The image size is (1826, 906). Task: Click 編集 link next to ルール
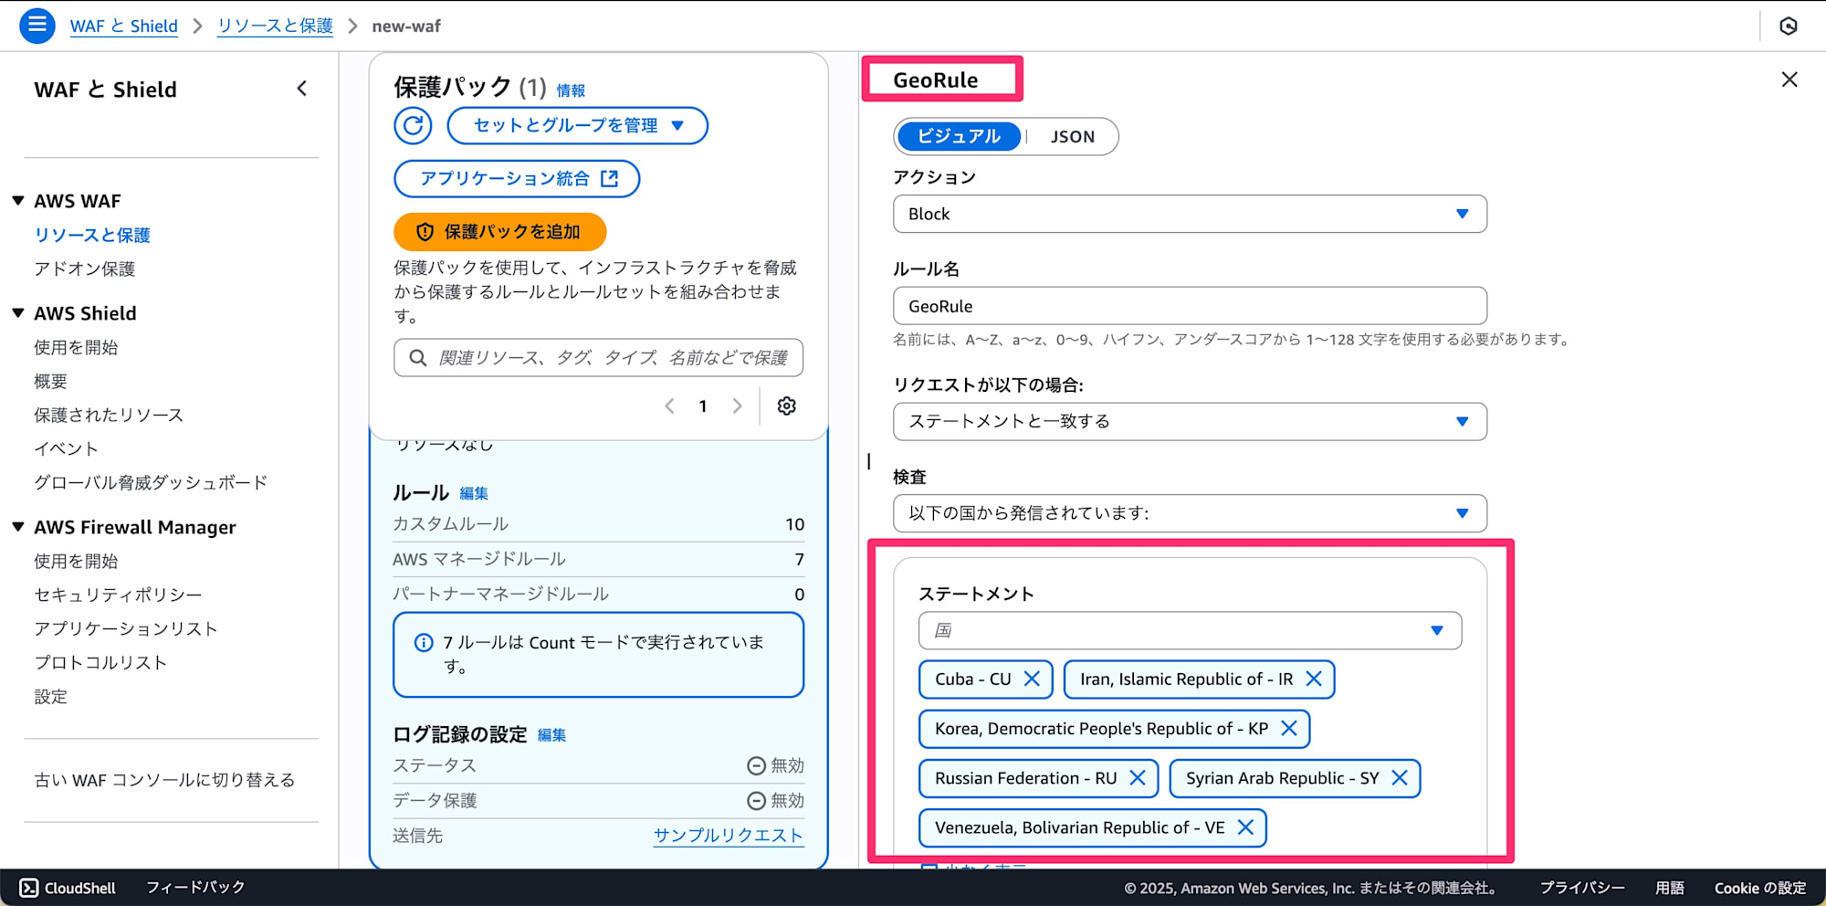474,493
